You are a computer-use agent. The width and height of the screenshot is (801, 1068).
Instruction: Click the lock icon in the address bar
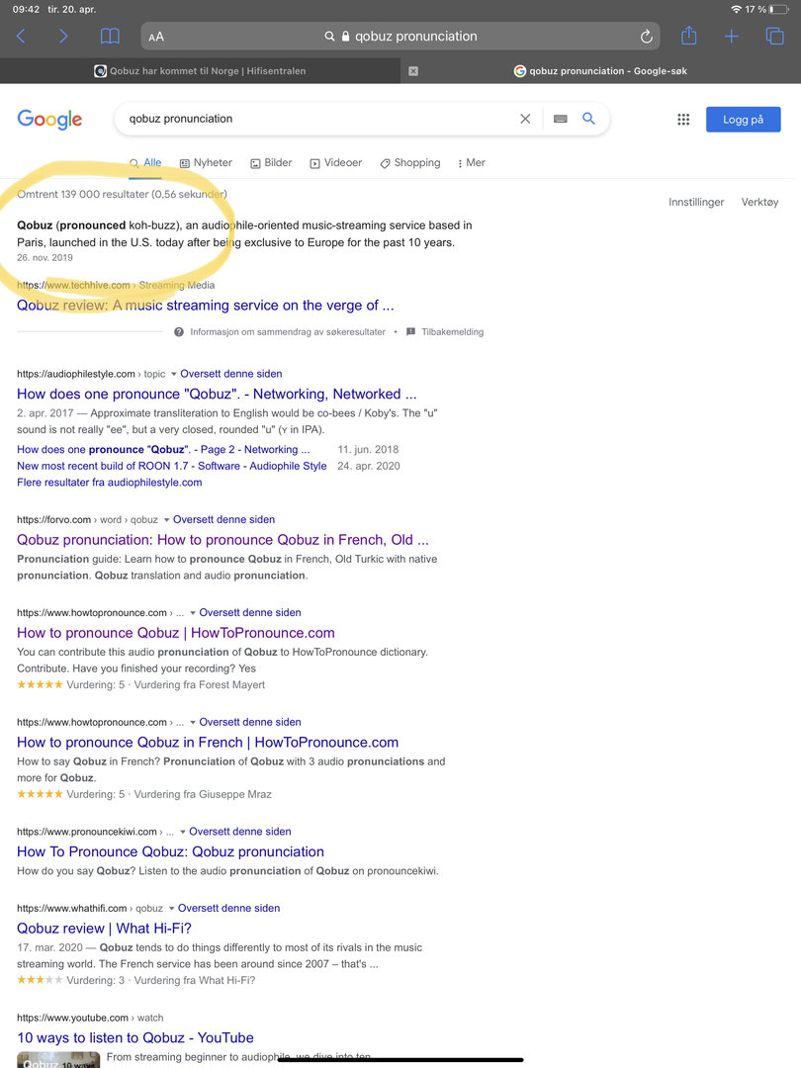[x=345, y=37]
